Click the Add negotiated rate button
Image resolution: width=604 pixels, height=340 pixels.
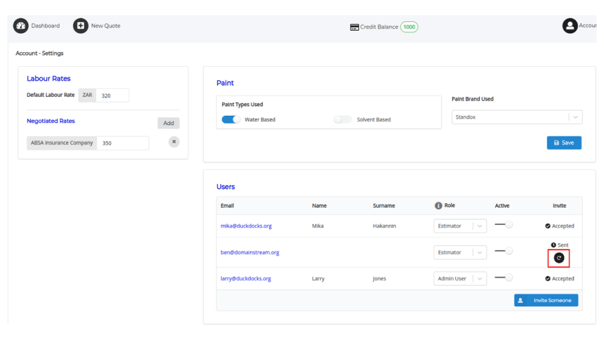pos(169,123)
